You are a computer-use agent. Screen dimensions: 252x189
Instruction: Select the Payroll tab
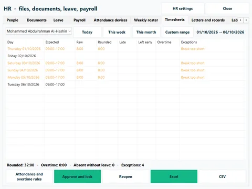pos(79,20)
